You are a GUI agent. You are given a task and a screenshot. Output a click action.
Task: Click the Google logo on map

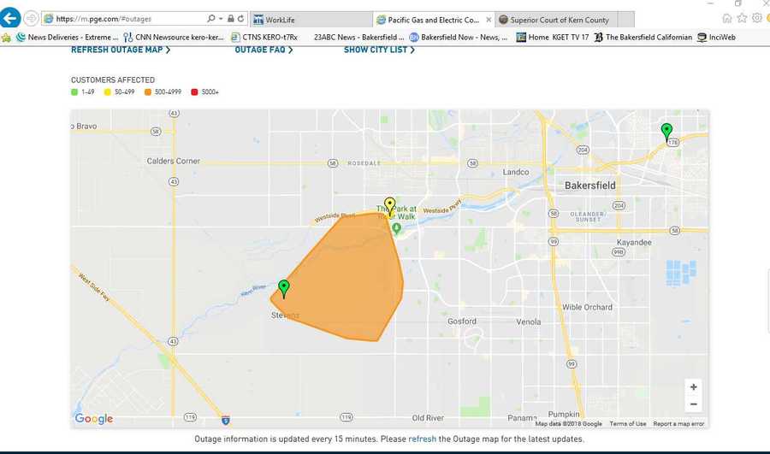pyautogui.click(x=94, y=419)
